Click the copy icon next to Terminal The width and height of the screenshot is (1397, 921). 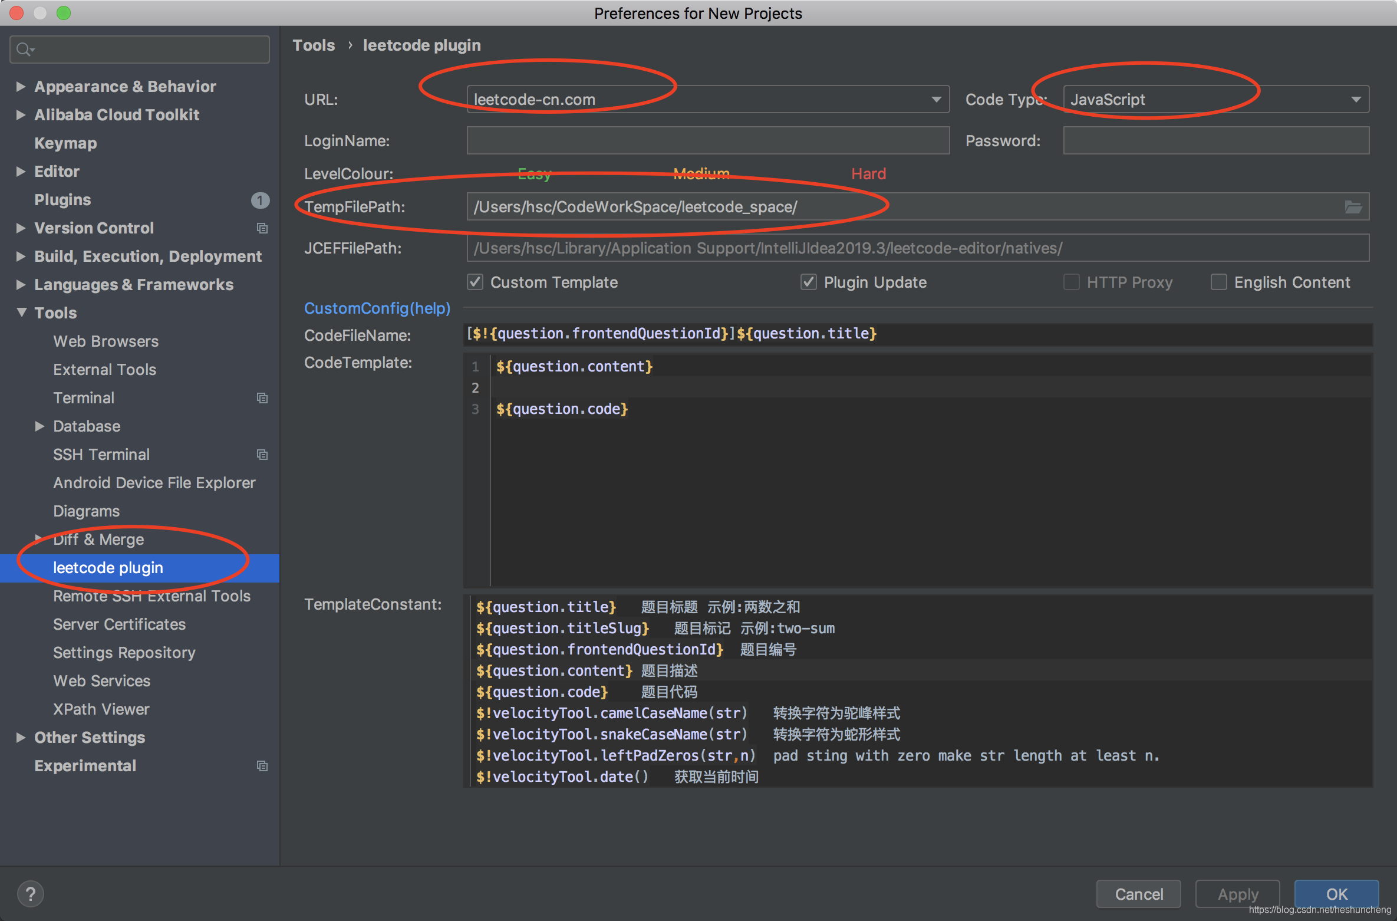(262, 397)
